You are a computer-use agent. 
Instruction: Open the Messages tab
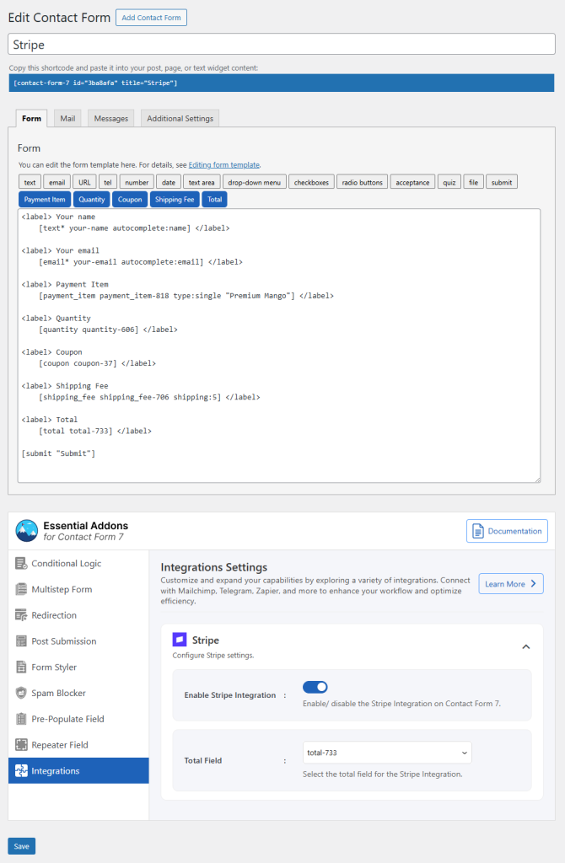pos(110,118)
